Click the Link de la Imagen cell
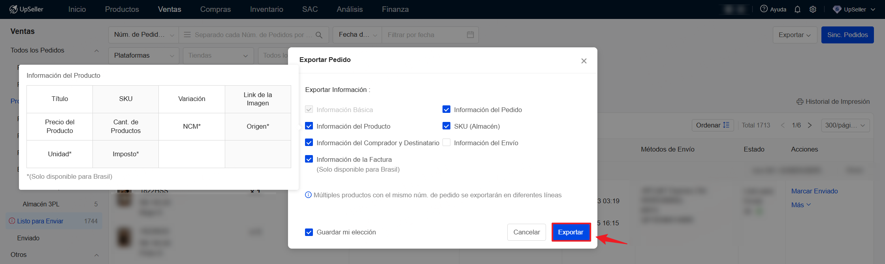885x264 pixels. tap(258, 99)
